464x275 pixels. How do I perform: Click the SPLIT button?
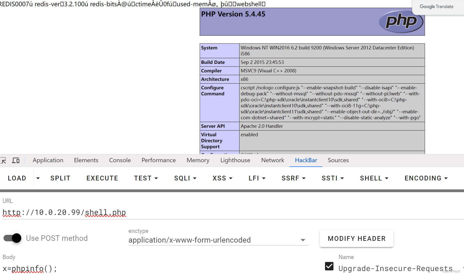click(x=60, y=178)
